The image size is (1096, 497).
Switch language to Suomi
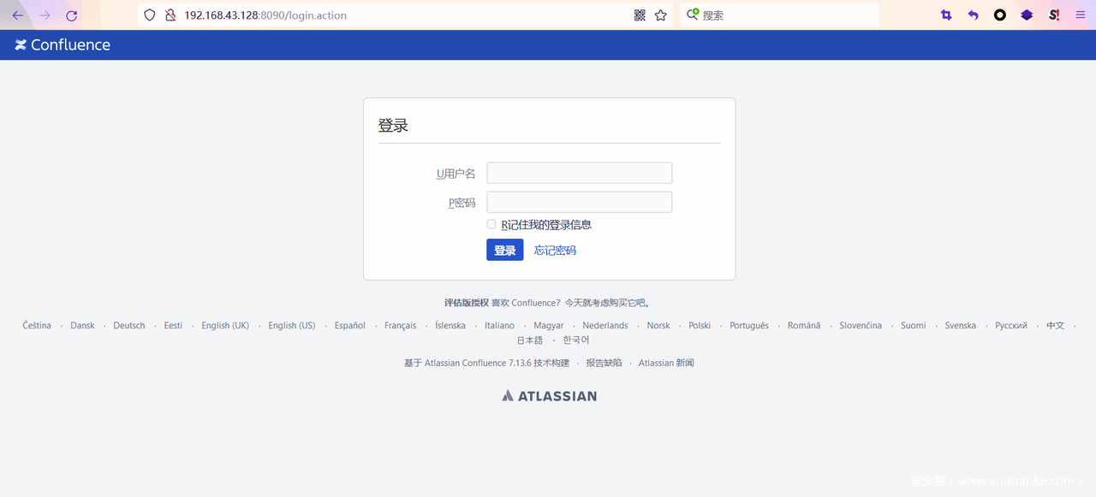click(x=914, y=326)
